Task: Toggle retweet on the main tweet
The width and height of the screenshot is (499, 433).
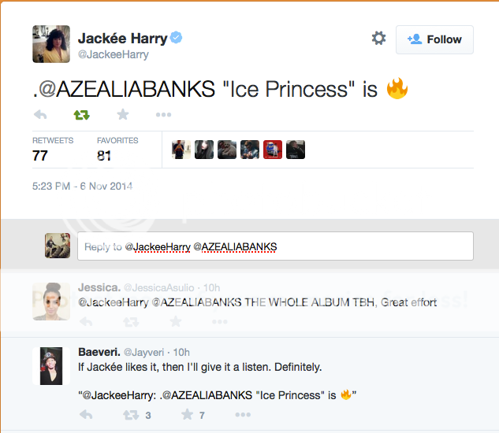Action: click(x=81, y=115)
